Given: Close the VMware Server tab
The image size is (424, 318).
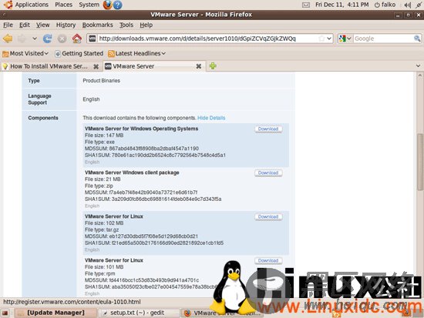Looking at the screenshot, I should point(198,66).
